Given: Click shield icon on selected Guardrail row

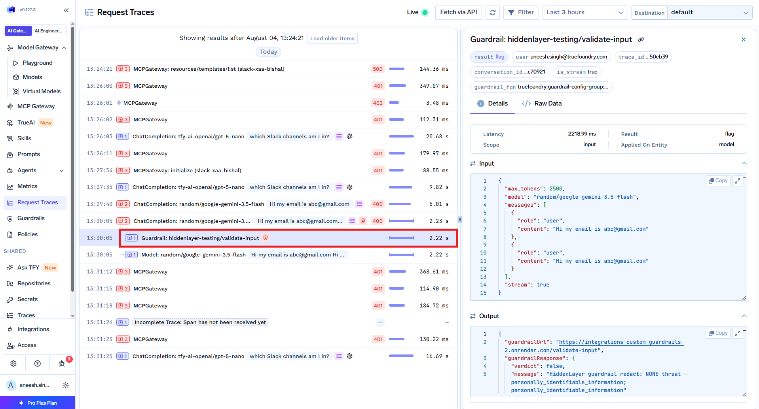Looking at the screenshot, I should [x=266, y=238].
